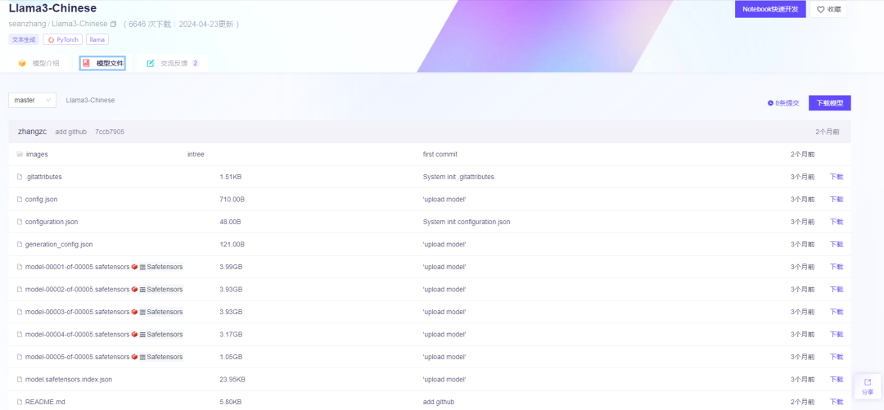Click the 收藏 favorite button

click(x=828, y=9)
